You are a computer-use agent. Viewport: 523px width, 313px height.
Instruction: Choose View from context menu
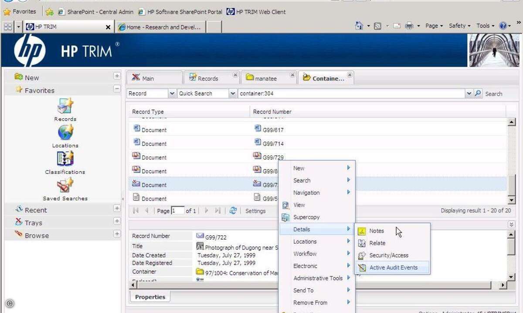pyautogui.click(x=317, y=205)
